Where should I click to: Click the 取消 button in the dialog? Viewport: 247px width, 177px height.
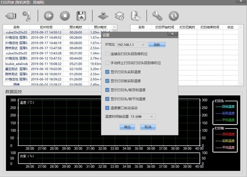pos(148,127)
